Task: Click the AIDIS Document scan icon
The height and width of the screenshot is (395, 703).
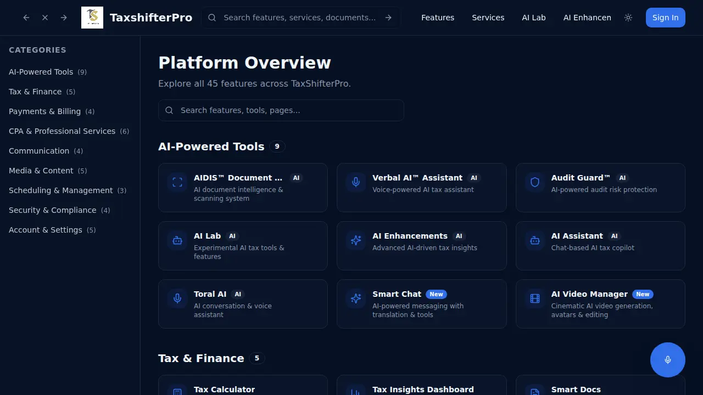Action: coord(177,182)
